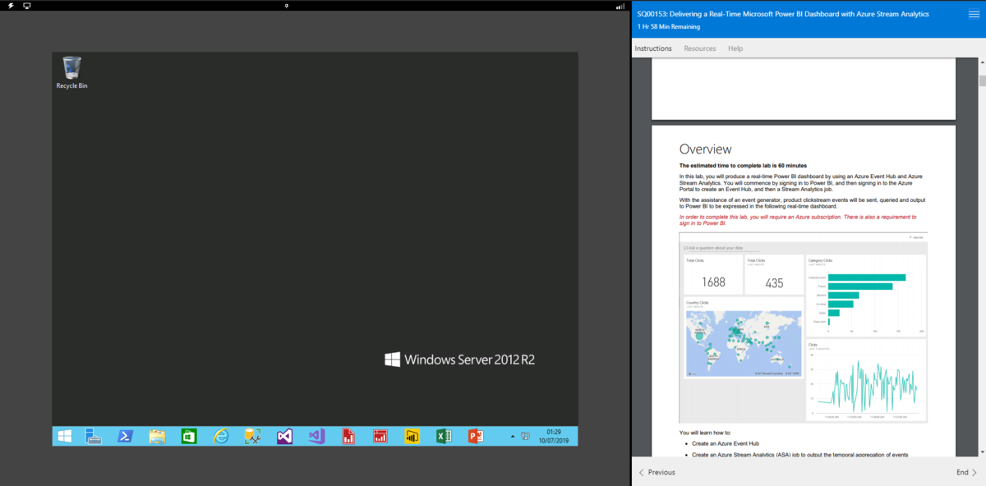Click the lightning bolt icon in top bar

(x=11, y=6)
